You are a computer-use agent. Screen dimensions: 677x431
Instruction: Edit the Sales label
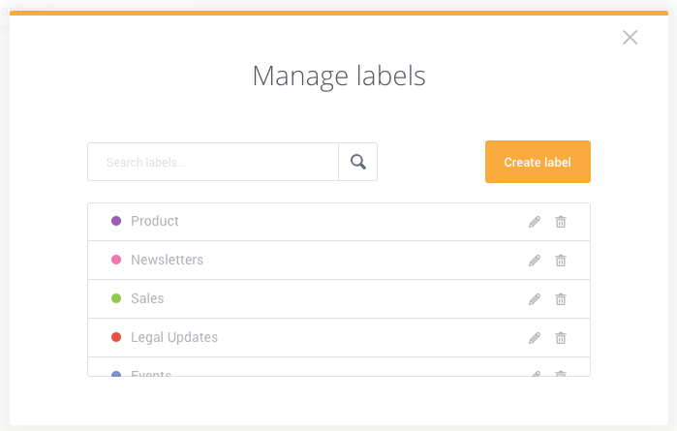[x=535, y=299]
